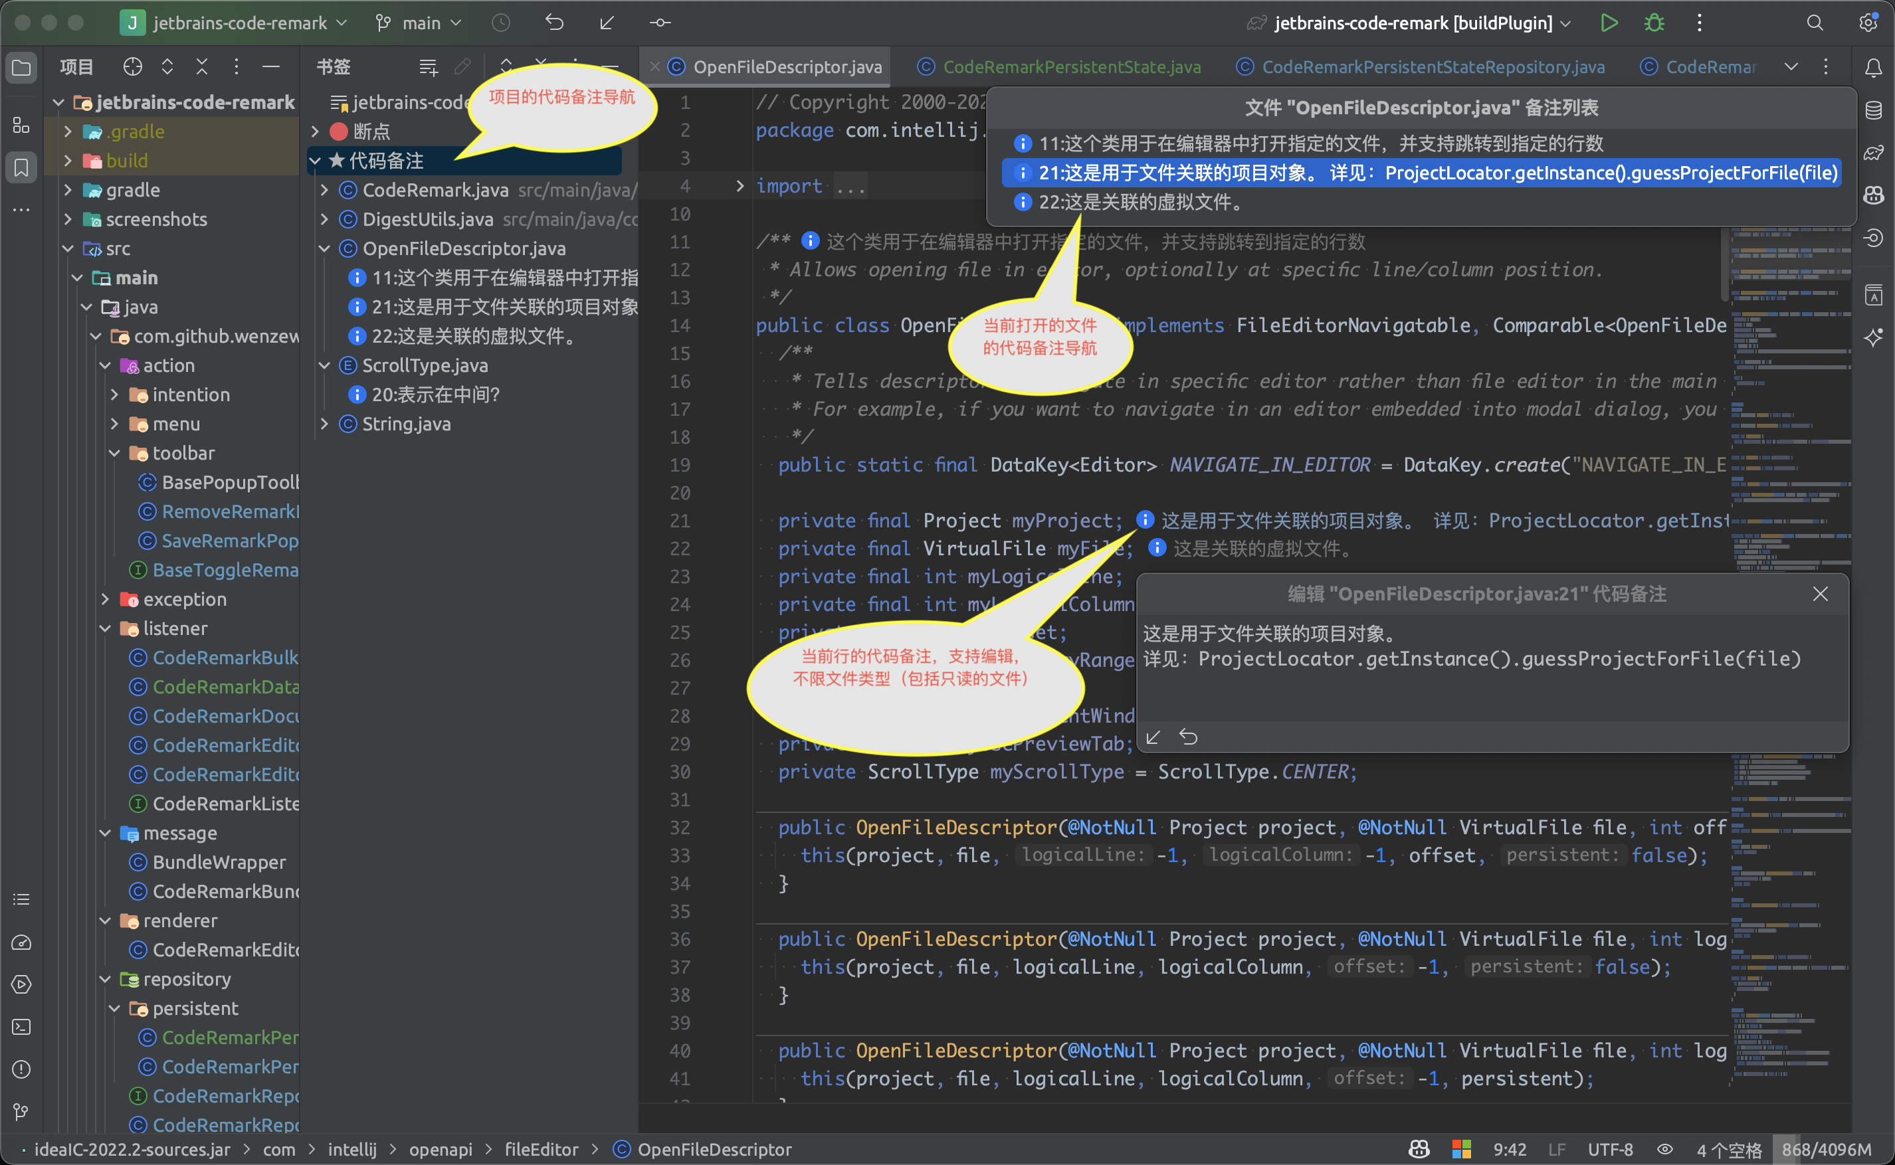Open the AI Assistant sparkle icon
Screen dimensions: 1895x1165
click(1874, 337)
